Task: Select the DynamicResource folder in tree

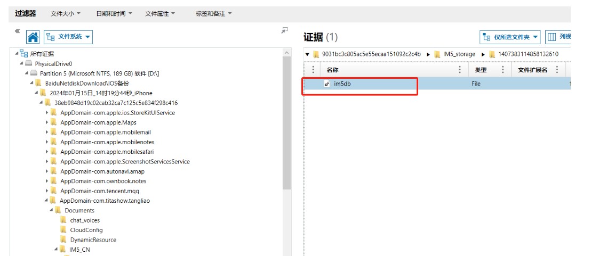Action: [93, 240]
